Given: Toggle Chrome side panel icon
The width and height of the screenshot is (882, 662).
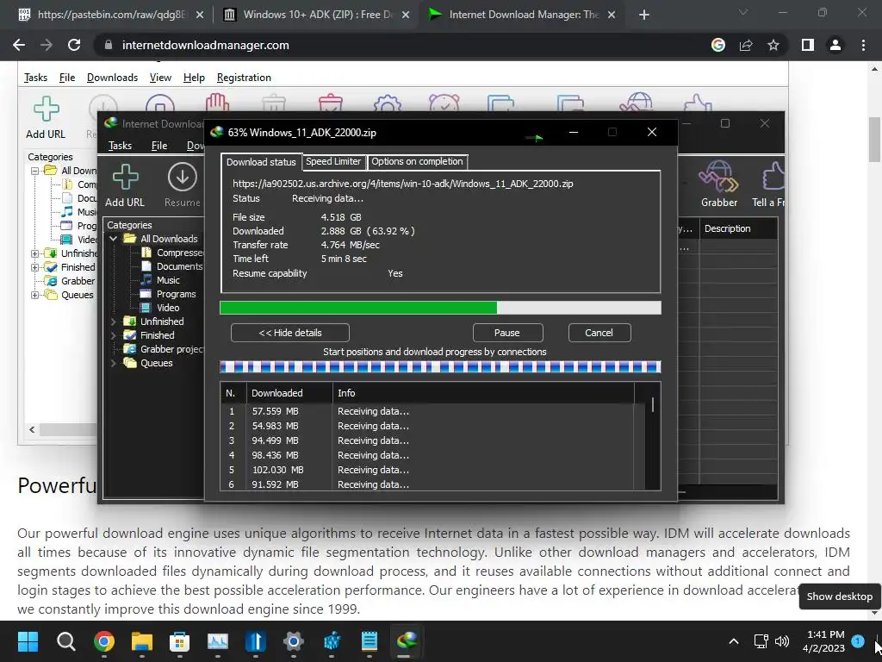Looking at the screenshot, I should click(808, 45).
